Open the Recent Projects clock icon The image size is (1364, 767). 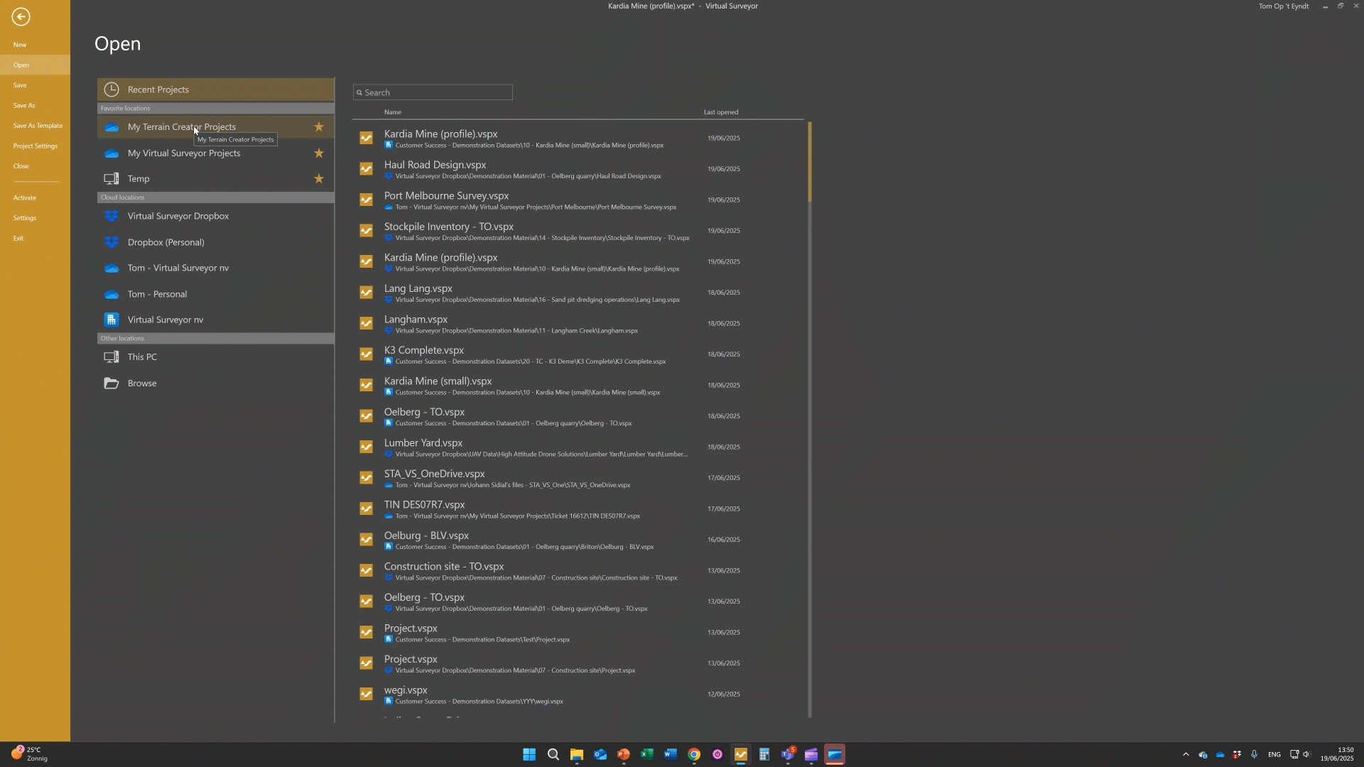pos(112,89)
